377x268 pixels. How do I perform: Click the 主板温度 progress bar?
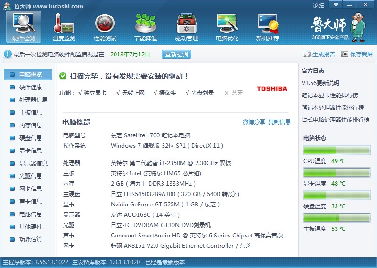(x=337, y=218)
